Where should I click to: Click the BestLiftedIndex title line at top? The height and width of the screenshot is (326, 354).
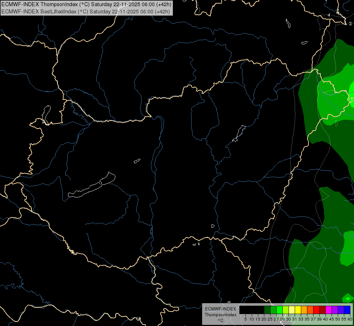tap(86, 11)
